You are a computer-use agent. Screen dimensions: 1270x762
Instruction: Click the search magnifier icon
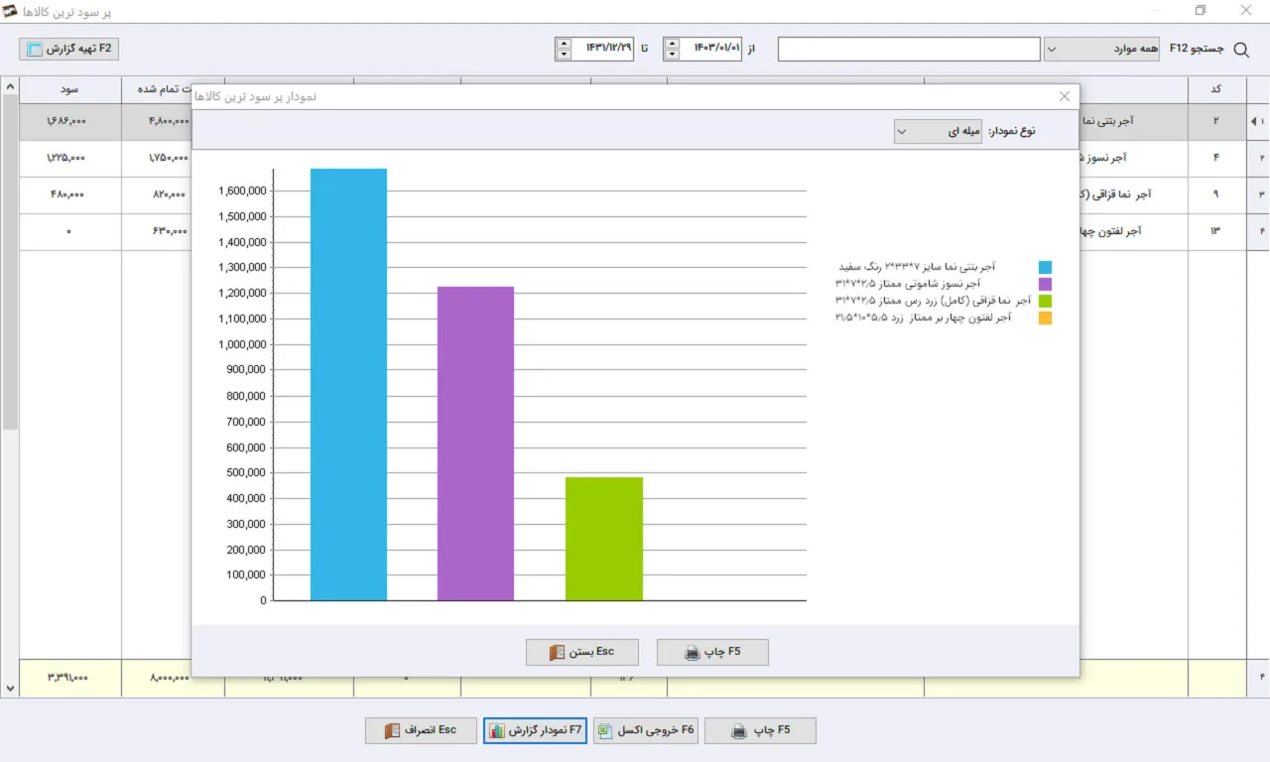[1240, 49]
